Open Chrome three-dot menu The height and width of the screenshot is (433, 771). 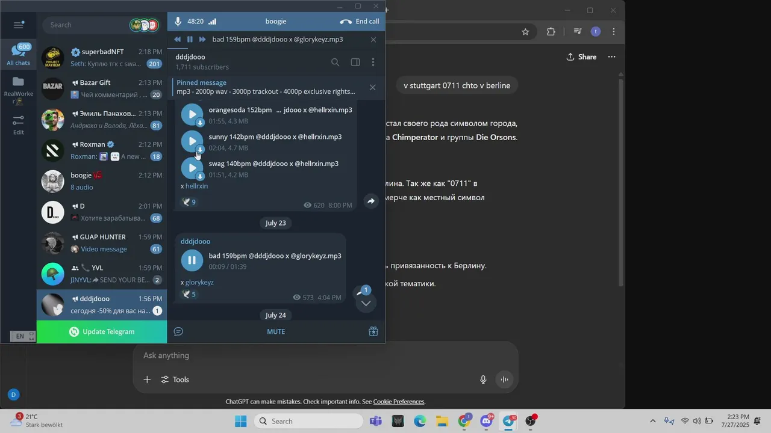(x=614, y=32)
